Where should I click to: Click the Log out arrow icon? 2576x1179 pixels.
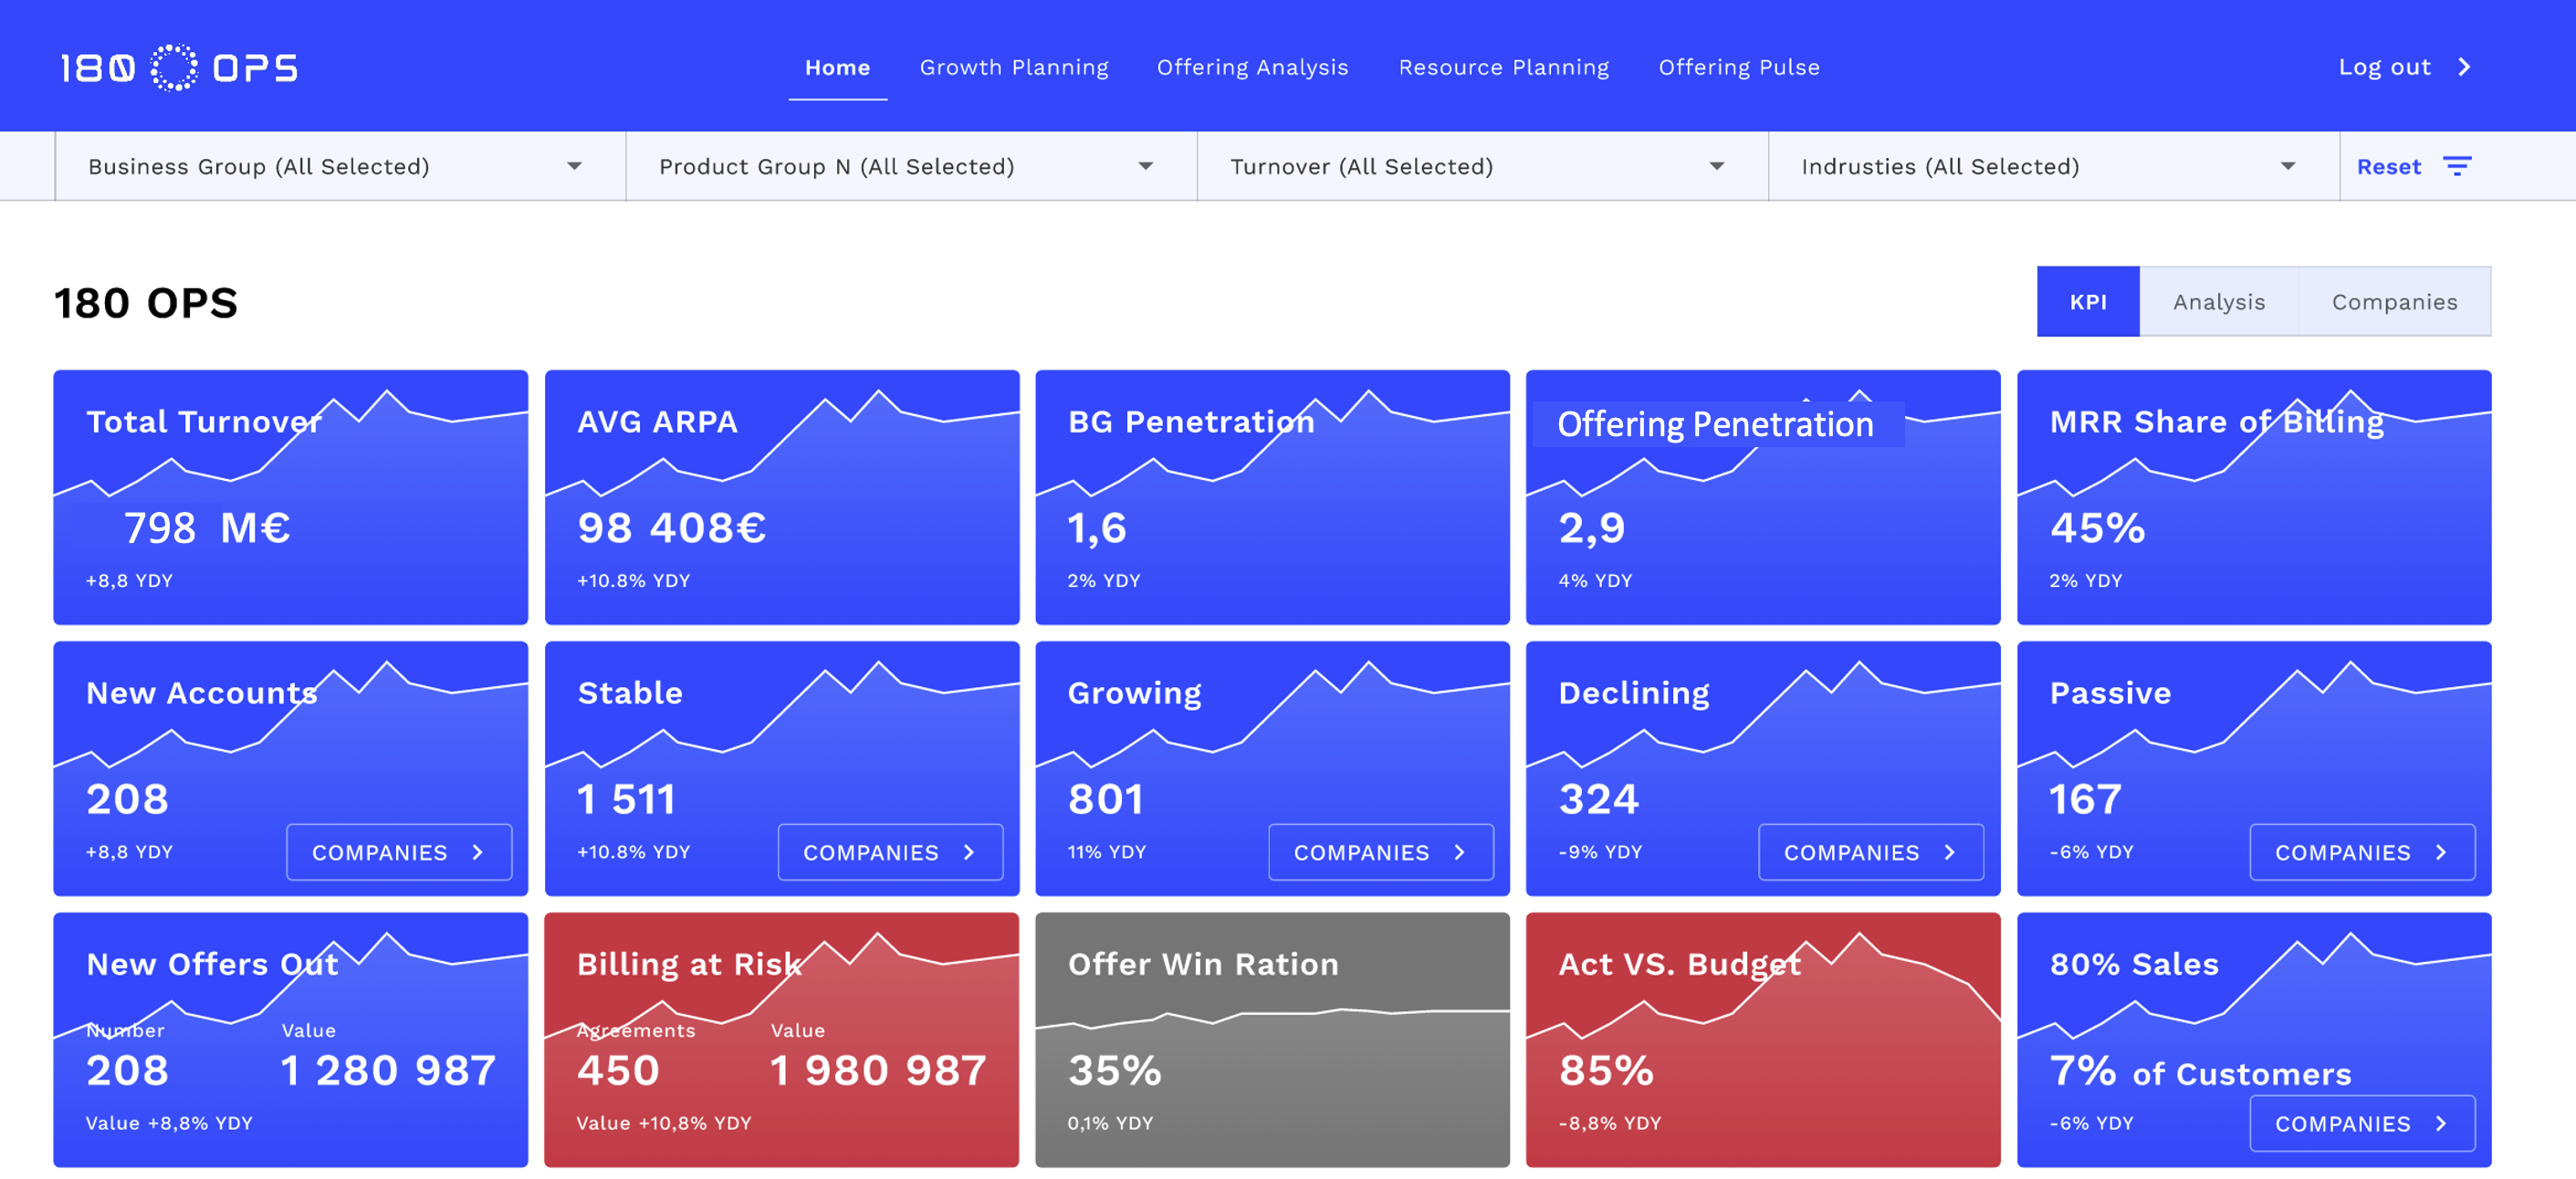2464,67
